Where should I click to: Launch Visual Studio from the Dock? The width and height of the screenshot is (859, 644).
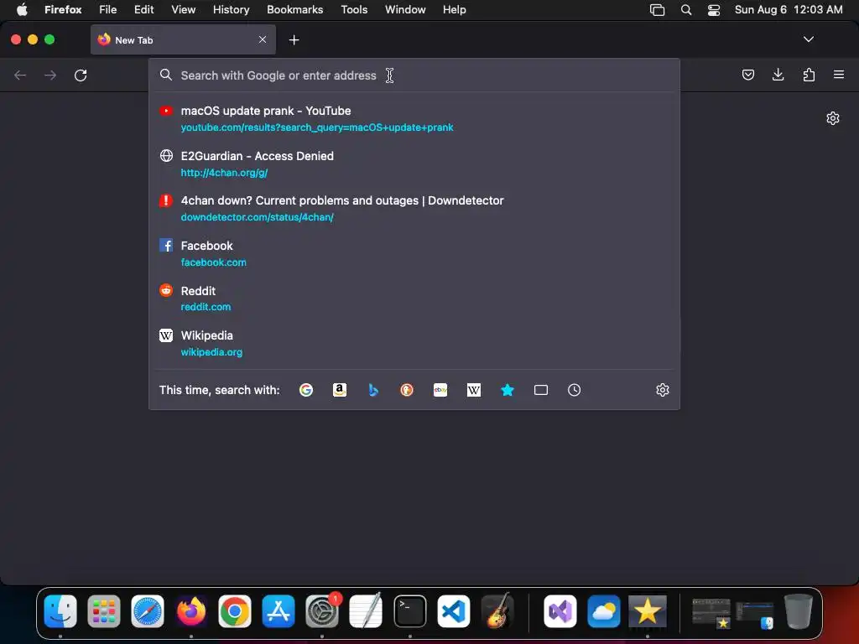560,611
